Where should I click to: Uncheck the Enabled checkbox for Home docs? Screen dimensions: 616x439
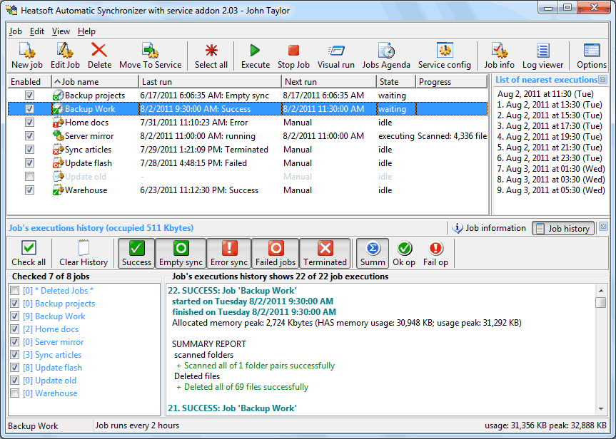click(29, 123)
